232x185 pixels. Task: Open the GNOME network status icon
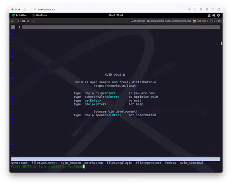pos(209,15)
